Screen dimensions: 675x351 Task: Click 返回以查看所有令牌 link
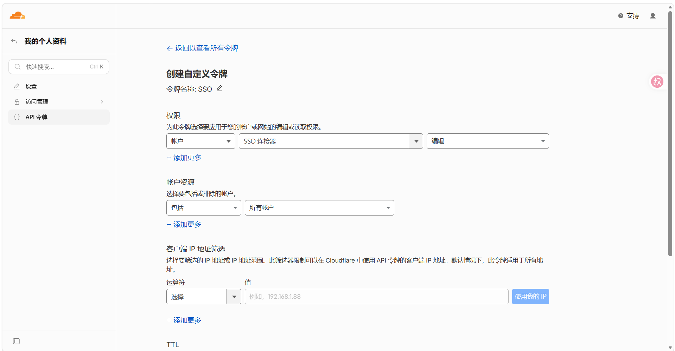(x=203, y=48)
